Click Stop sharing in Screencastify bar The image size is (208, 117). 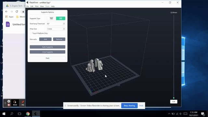pyautogui.click(x=129, y=106)
